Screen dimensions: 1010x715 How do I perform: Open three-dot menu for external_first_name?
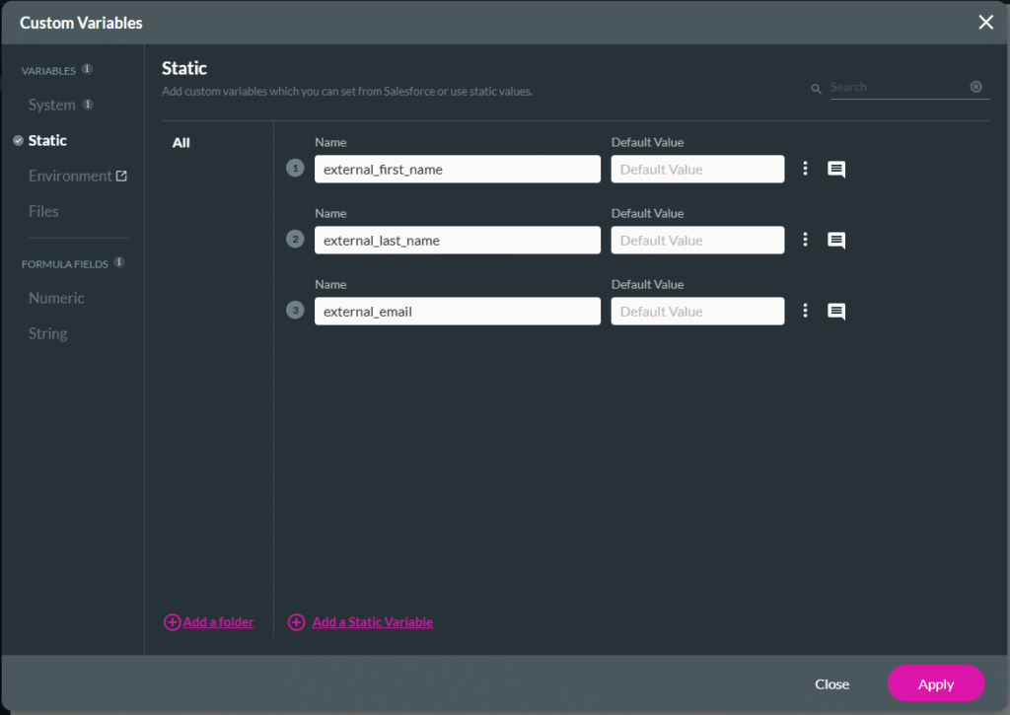[805, 169]
